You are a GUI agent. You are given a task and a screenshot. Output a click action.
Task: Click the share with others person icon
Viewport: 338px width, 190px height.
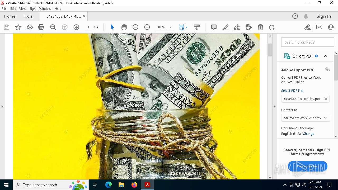click(331, 27)
